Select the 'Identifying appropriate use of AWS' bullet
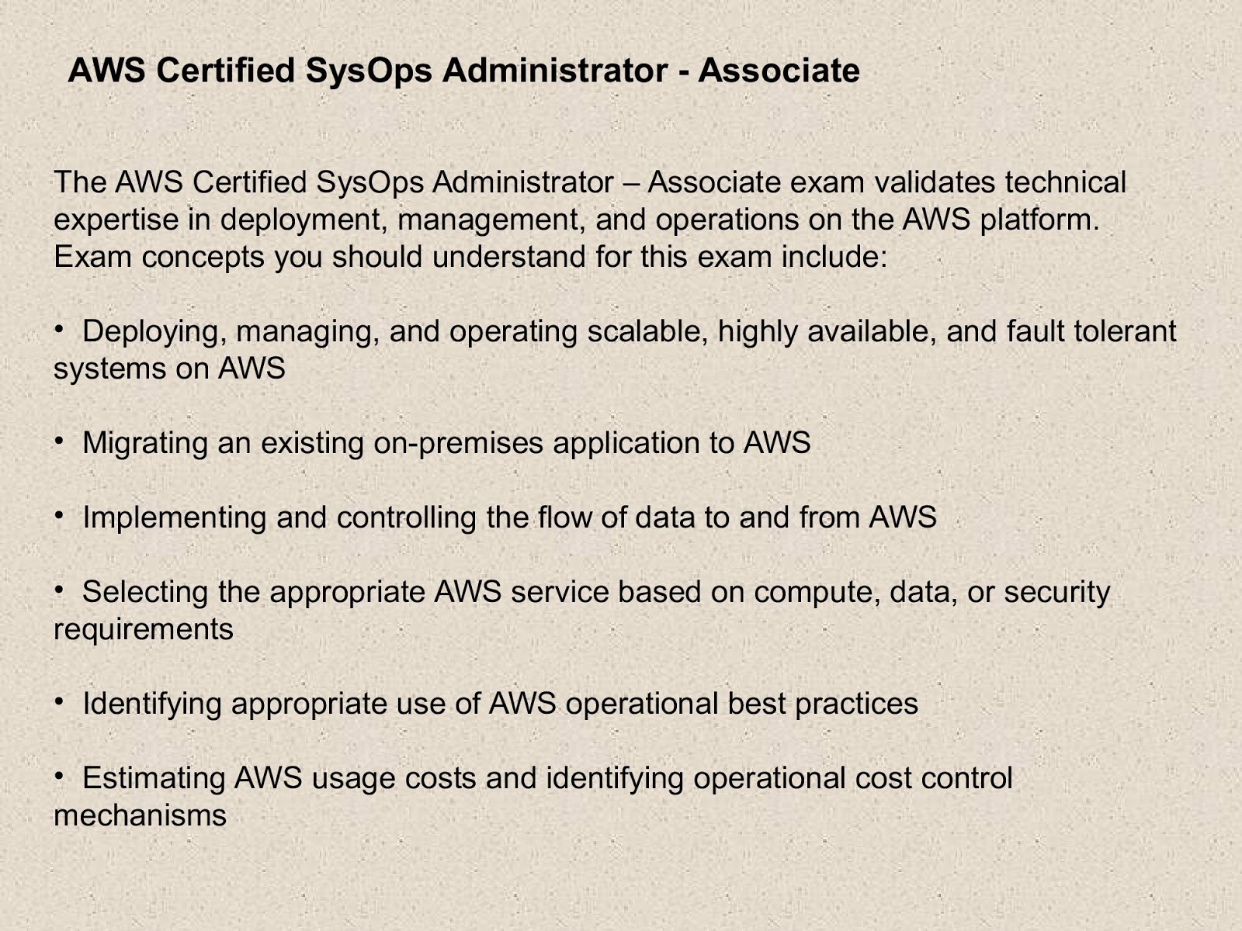 point(500,704)
